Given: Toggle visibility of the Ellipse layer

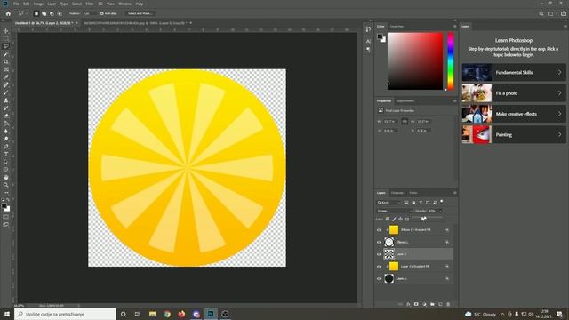Looking at the screenshot, I should (x=379, y=242).
